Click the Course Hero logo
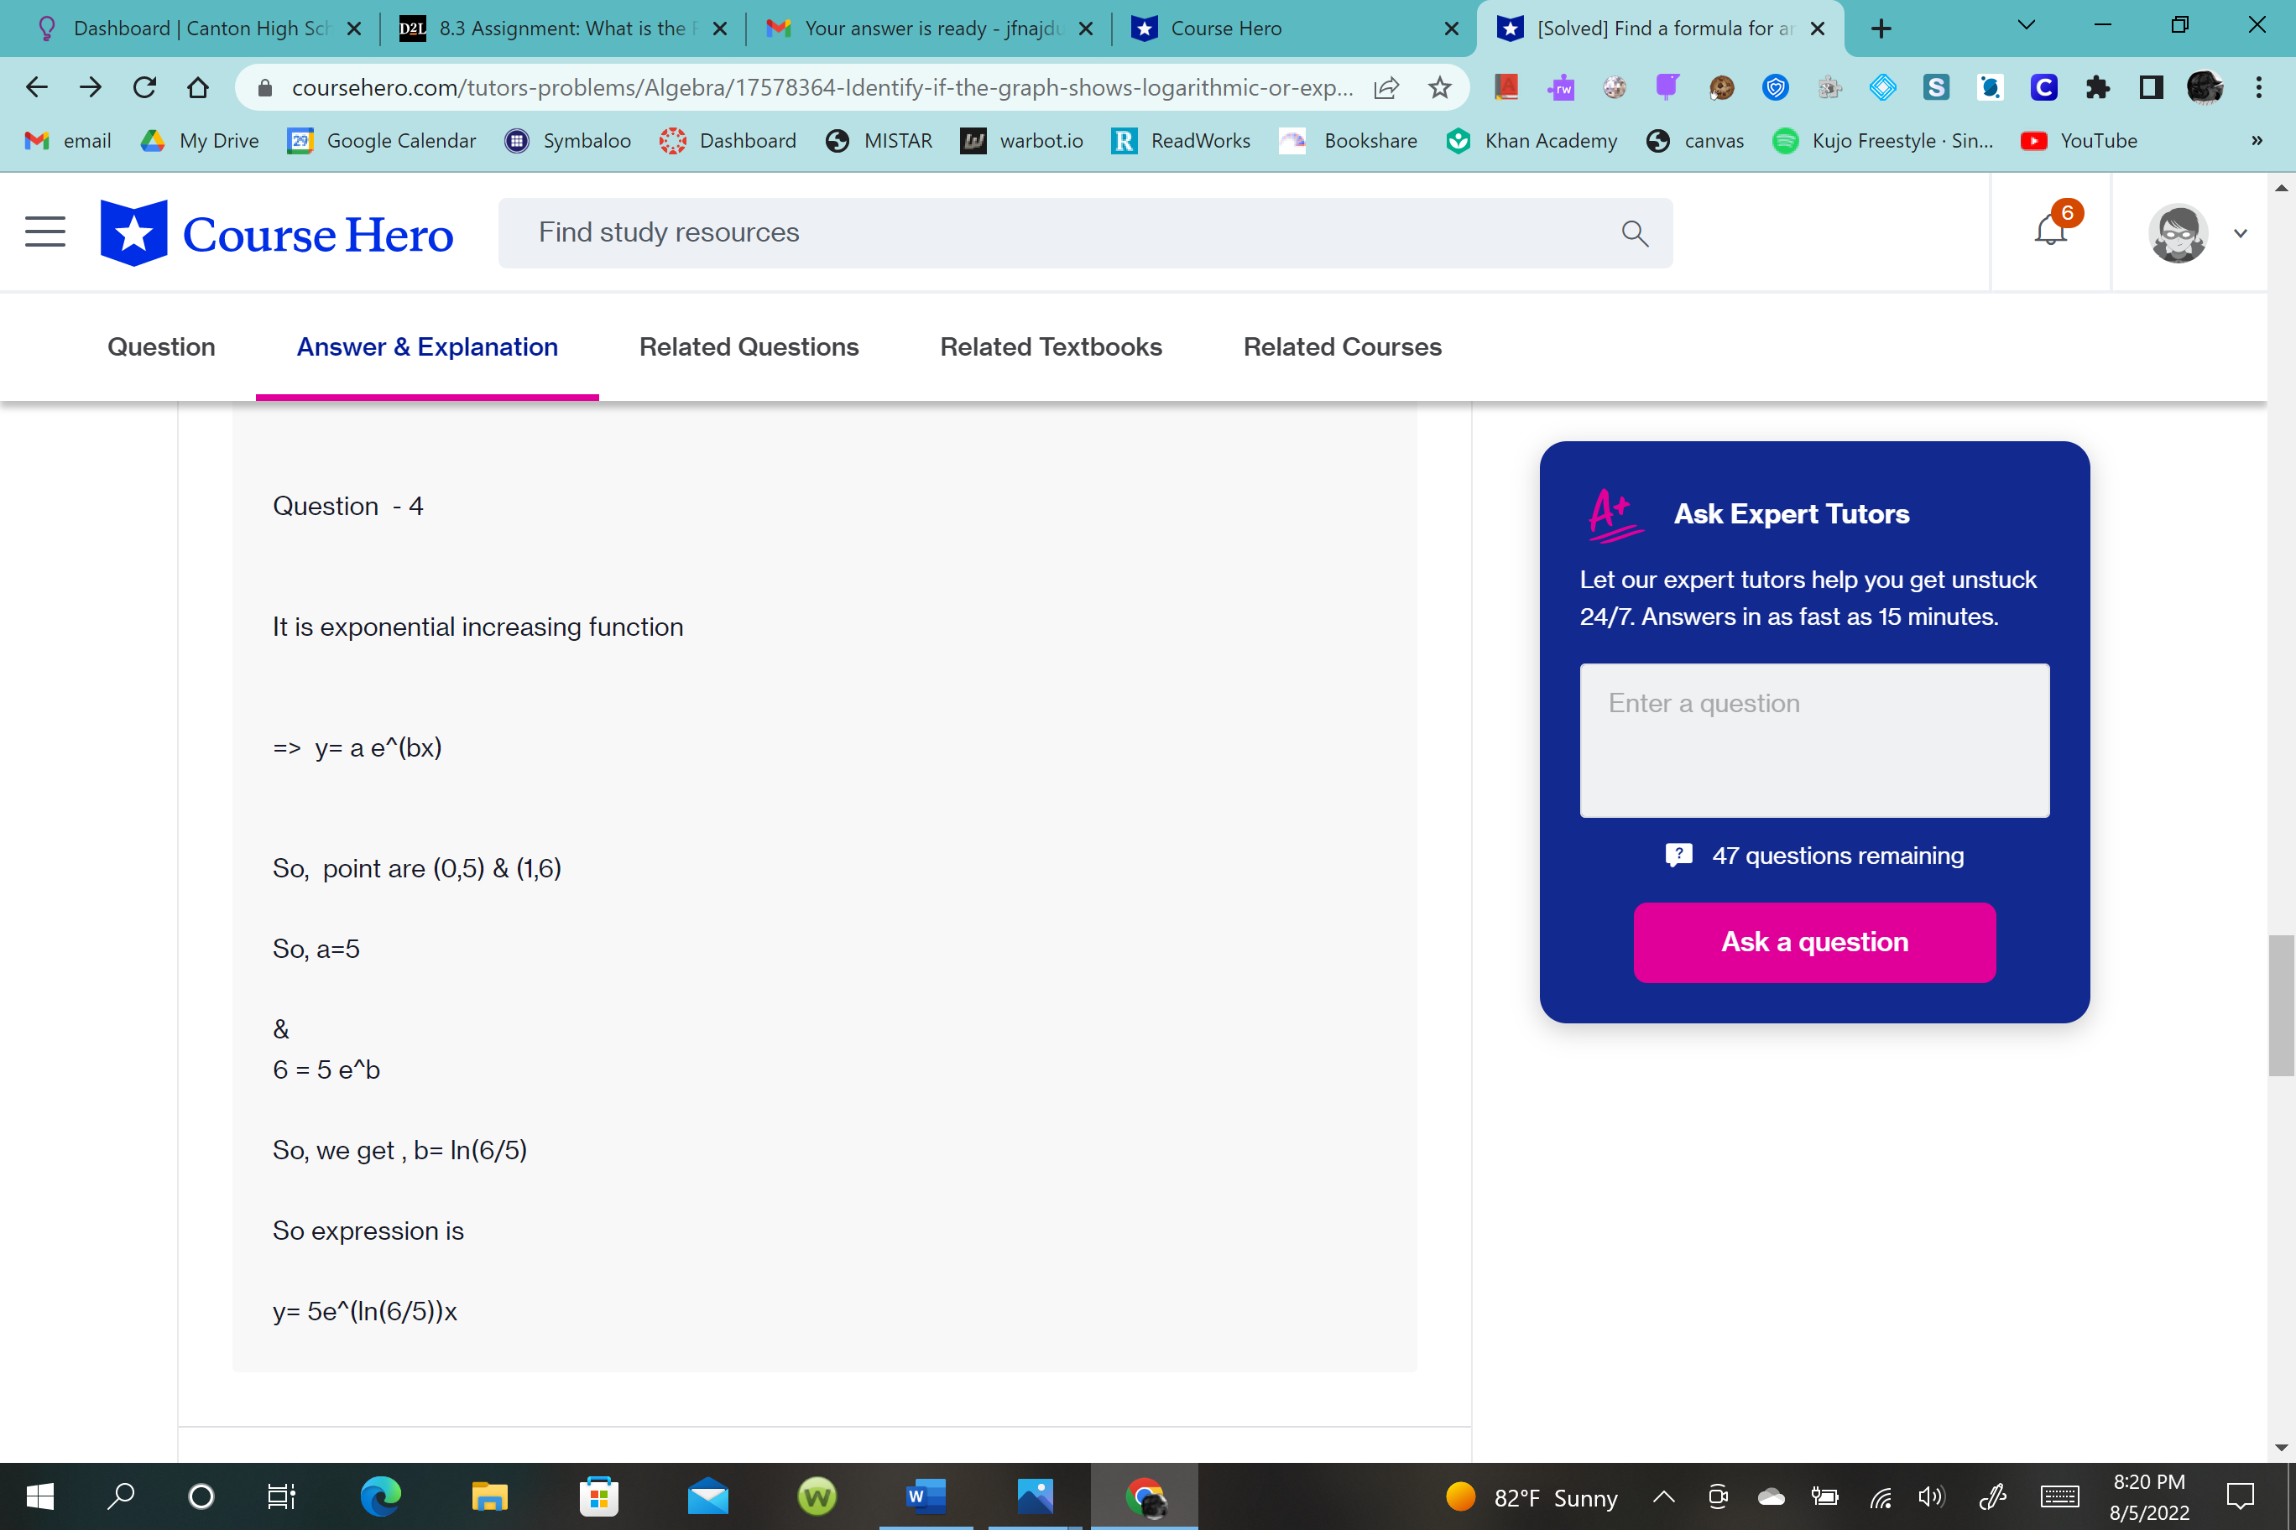Screen dimensions: 2296x1530 coord(277,233)
